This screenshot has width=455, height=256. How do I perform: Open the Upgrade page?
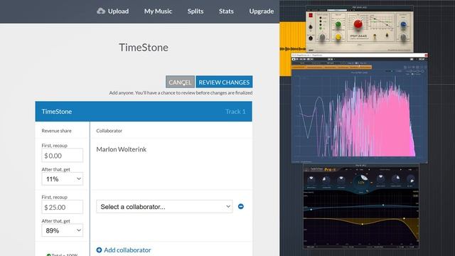click(262, 11)
